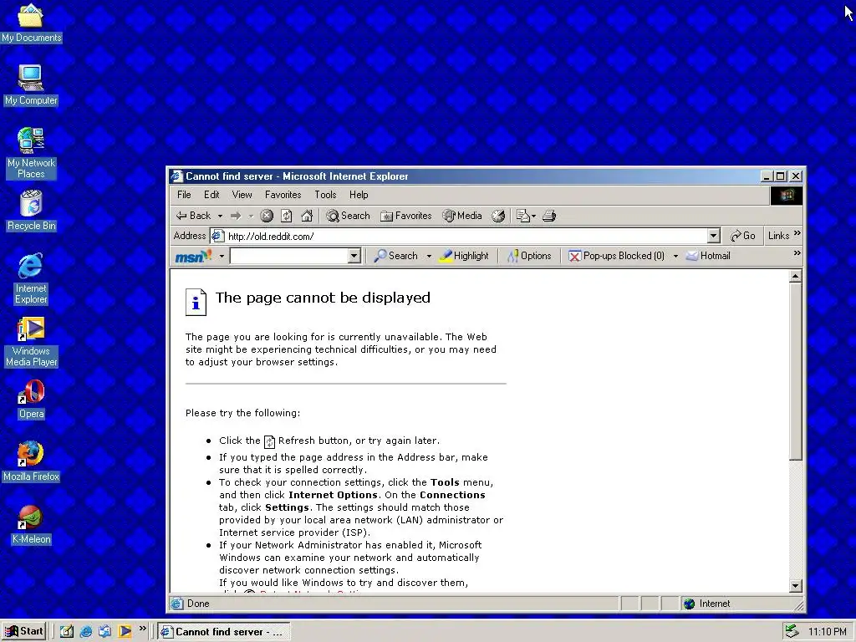Expand Links bar chevron
This screenshot has height=642, width=856.
(x=797, y=233)
